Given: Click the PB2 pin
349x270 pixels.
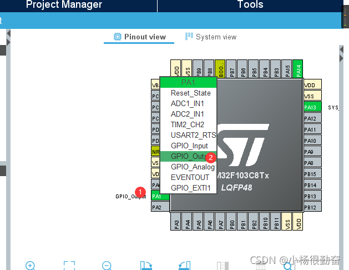Looking at the screenshot, I should coord(254,222).
